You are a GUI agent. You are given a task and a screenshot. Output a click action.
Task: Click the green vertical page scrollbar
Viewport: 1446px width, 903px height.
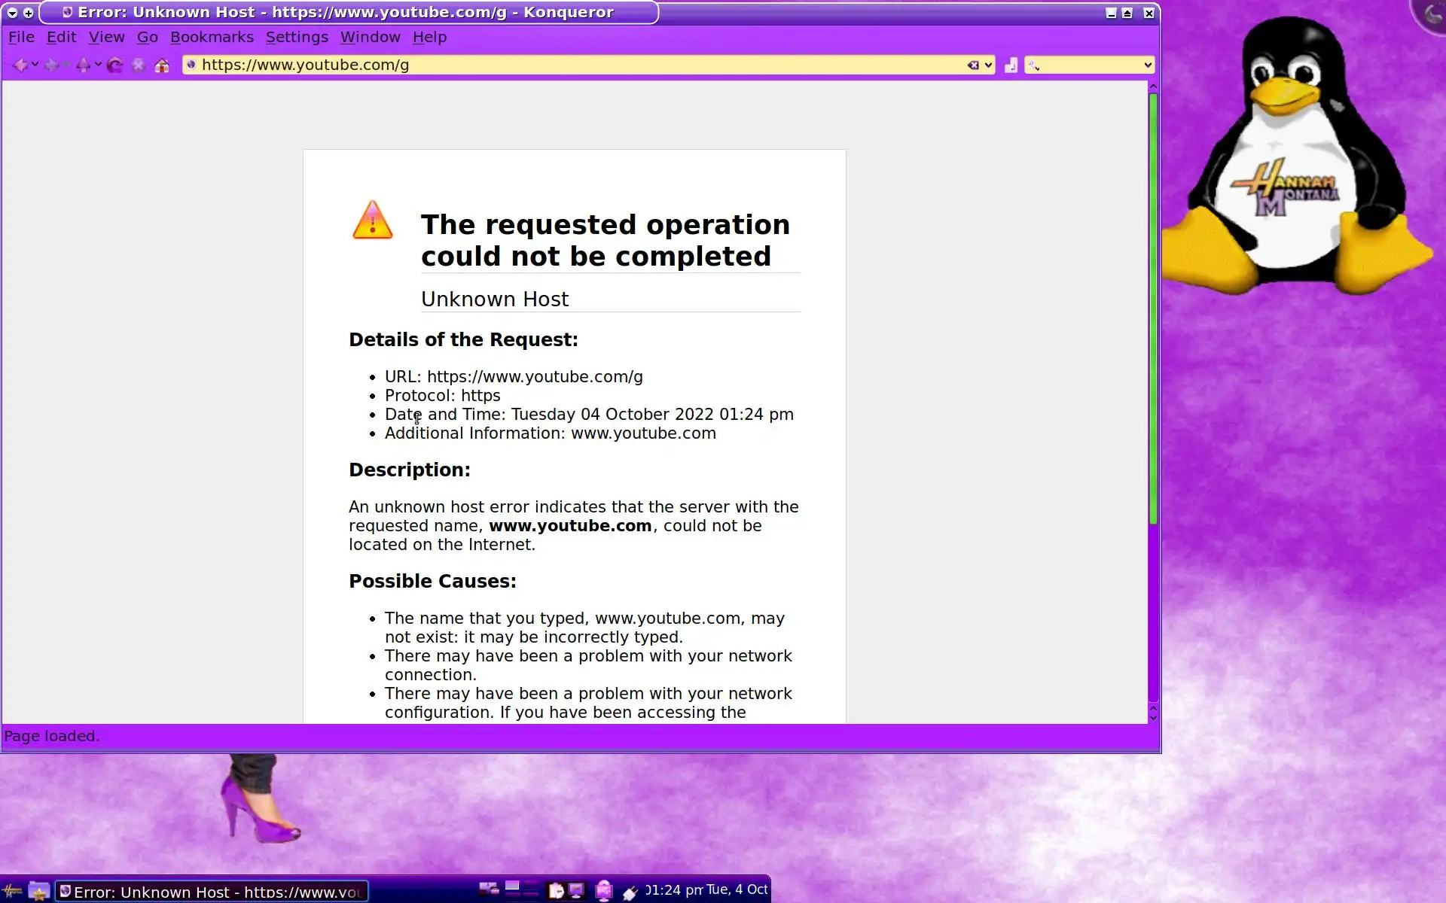click(1153, 309)
